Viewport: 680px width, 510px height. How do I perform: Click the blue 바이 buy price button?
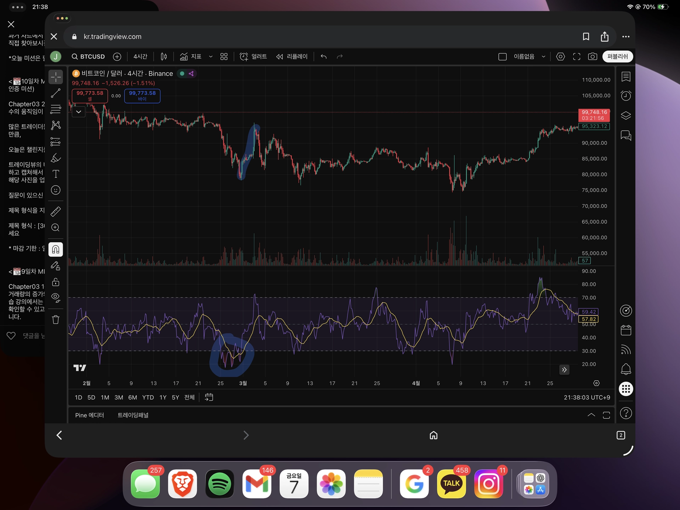(x=142, y=96)
